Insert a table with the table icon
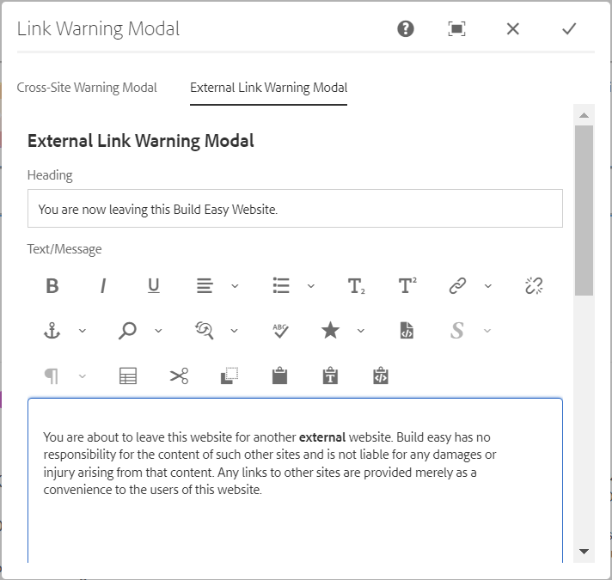612x580 pixels. [x=128, y=376]
